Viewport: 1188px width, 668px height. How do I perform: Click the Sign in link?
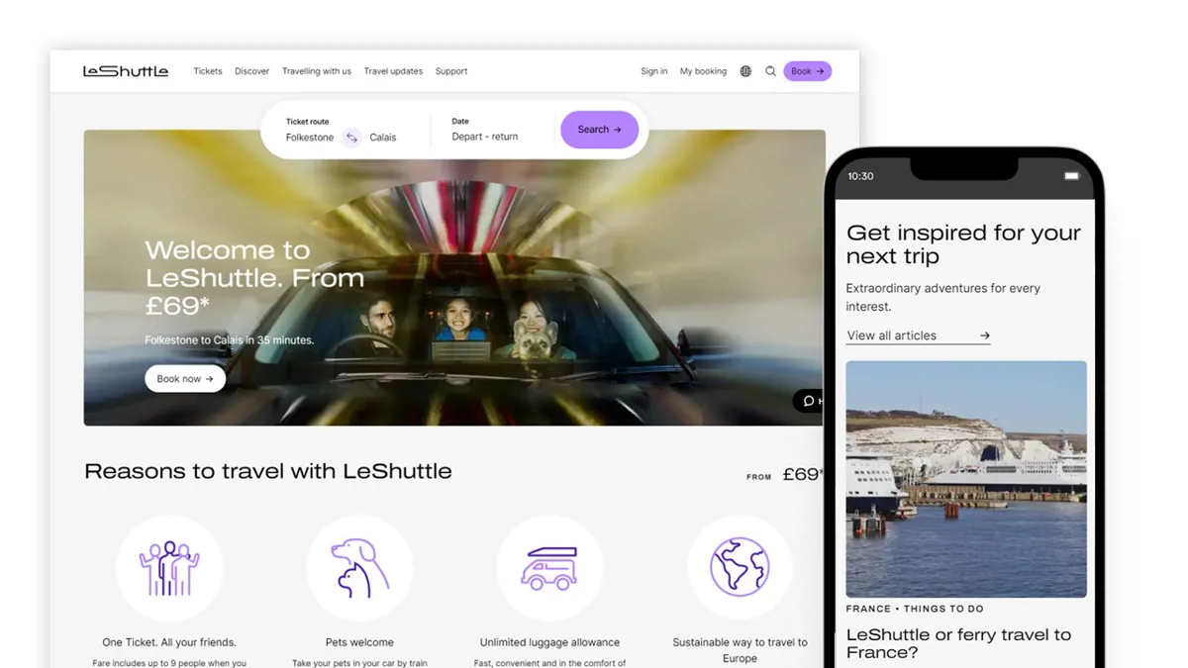(653, 71)
